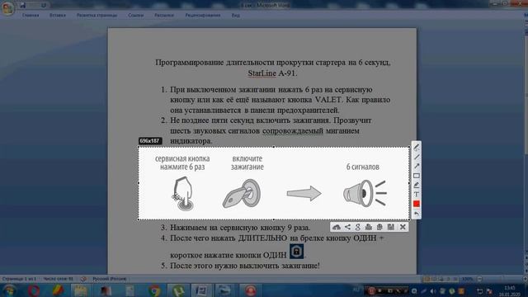This screenshot has width=528, height=297.
Task: Click the 100% zoom level button
Action: tap(468, 279)
